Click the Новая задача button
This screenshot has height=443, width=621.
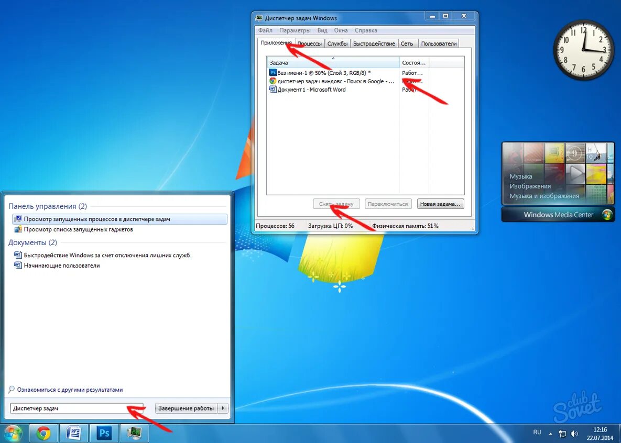click(x=440, y=204)
